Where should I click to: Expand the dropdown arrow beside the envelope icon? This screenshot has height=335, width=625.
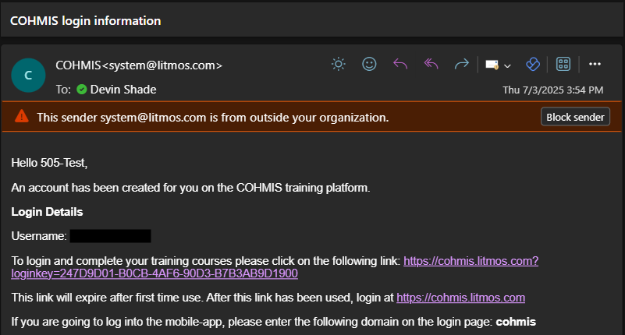pos(507,65)
